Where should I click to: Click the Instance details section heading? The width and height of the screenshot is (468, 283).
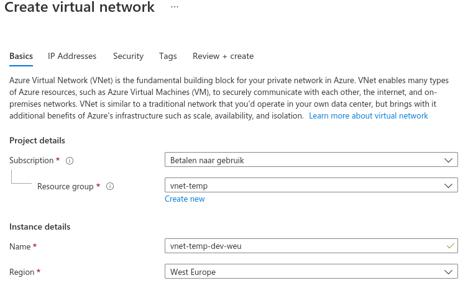pos(40,227)
